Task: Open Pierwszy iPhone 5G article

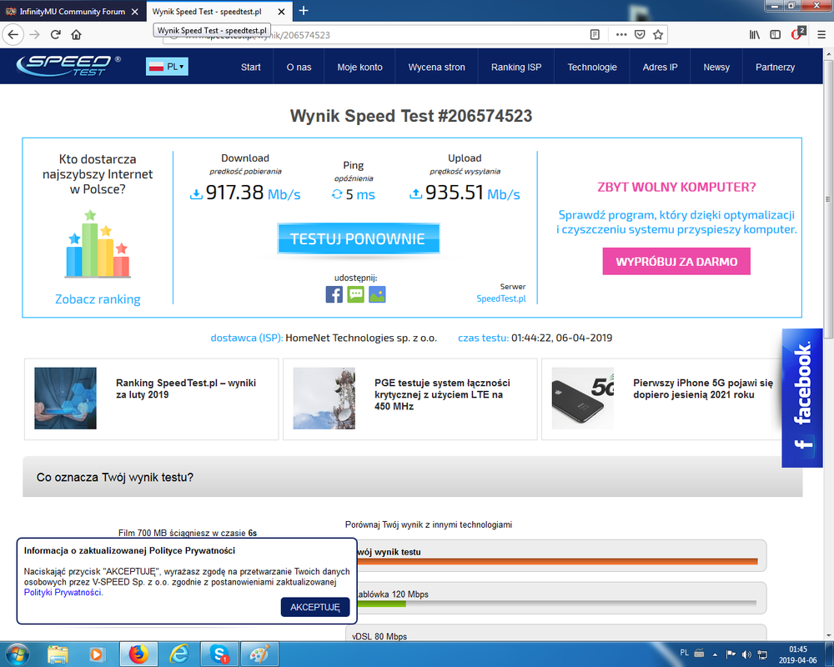Action: 702,389
